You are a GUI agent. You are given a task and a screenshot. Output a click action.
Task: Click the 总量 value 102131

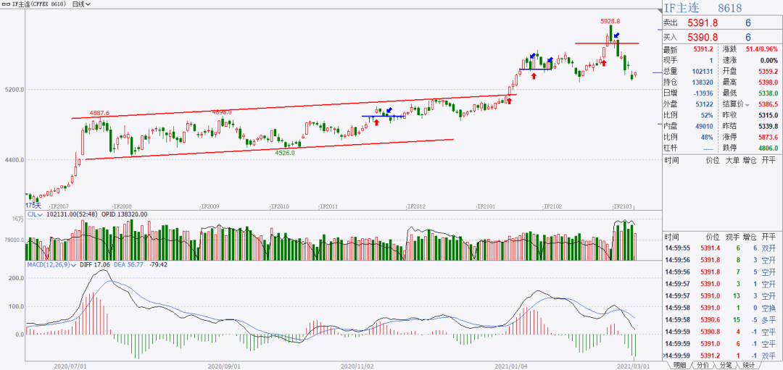[703, 71]
